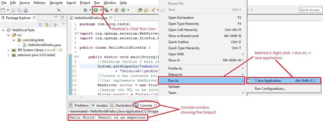This screenshot has height=121, width=323.
Task: Click the Quick Access search field
Action: [x=310, y=10]
